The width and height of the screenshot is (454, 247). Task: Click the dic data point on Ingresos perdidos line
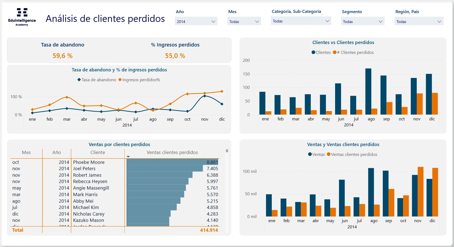pyautogui.click(x=222, y=91)
